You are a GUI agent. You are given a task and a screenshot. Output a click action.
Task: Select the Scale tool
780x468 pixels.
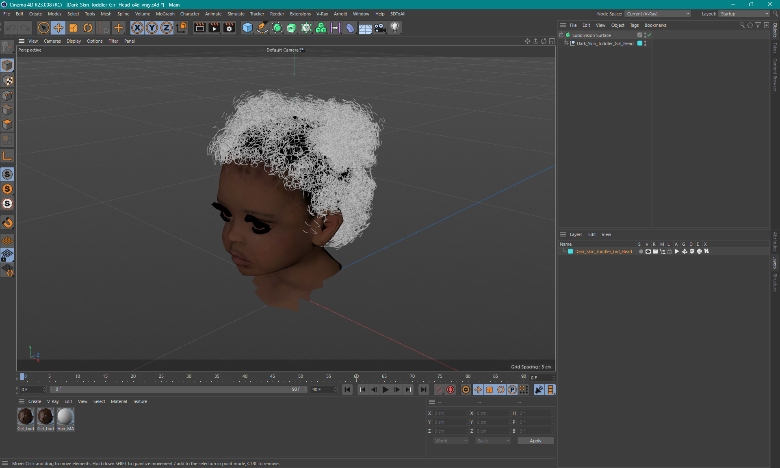click(x=73, y=28)
